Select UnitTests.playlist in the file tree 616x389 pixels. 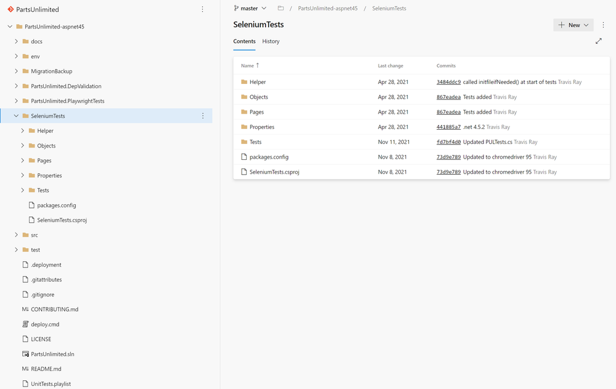(x=51, y=383)
